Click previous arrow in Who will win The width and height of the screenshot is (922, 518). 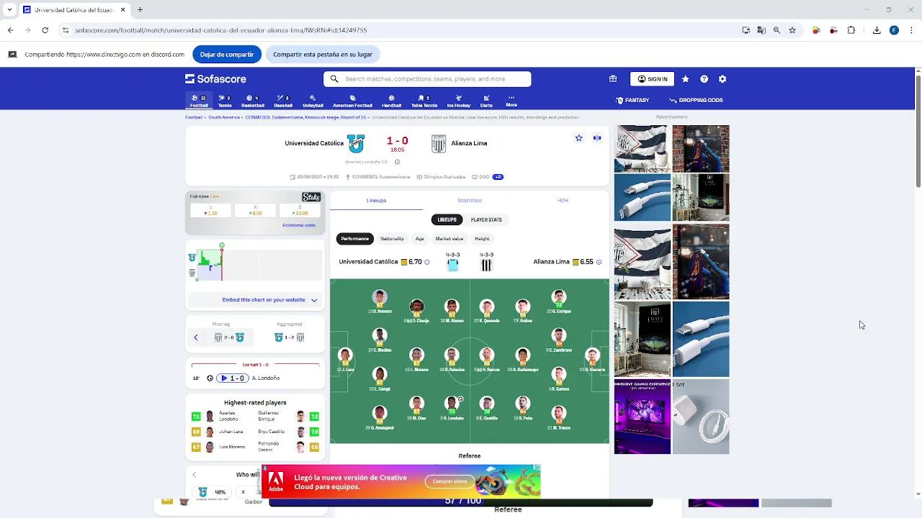pos(194,475)
